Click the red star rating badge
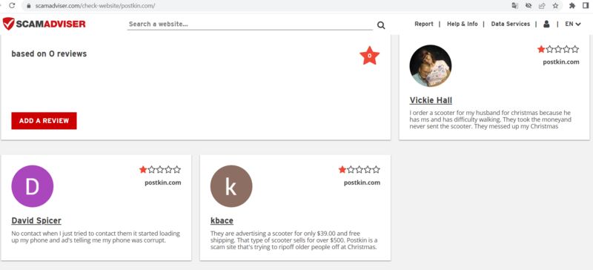The height and width of the screenshot is (270, 593). 369,56
